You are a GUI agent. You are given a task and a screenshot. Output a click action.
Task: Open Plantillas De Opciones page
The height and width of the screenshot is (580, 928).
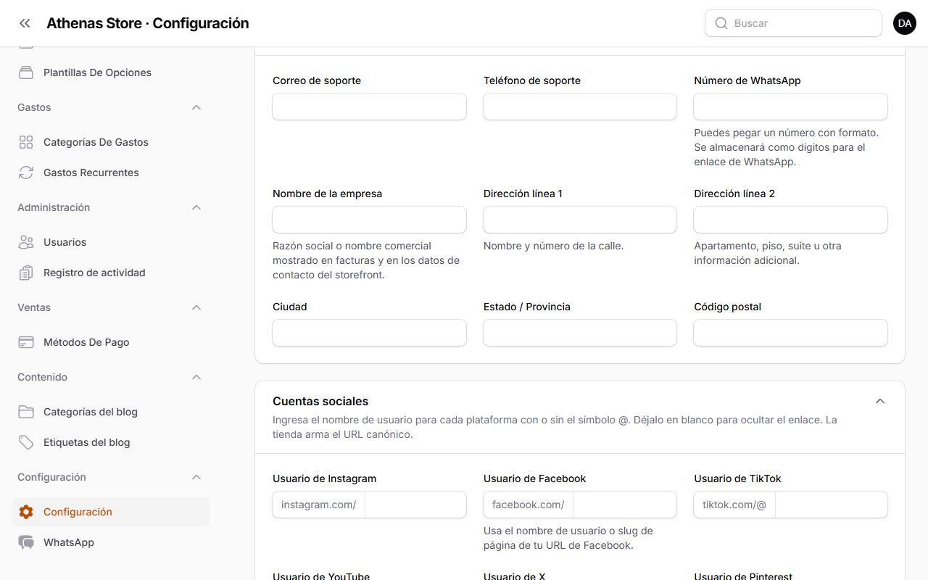tap(110, 72)
